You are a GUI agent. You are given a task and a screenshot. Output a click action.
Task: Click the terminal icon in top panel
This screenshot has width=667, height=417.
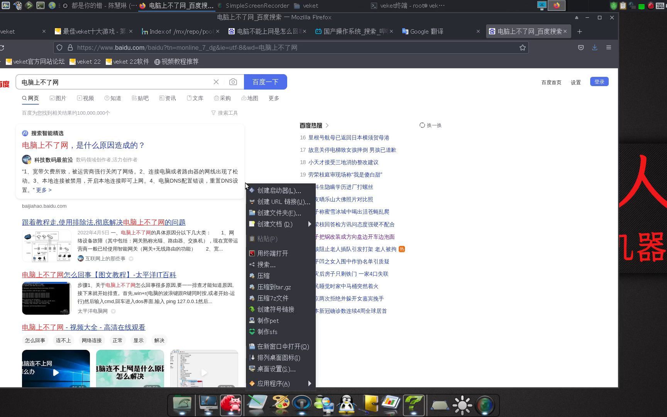(41, 5)
